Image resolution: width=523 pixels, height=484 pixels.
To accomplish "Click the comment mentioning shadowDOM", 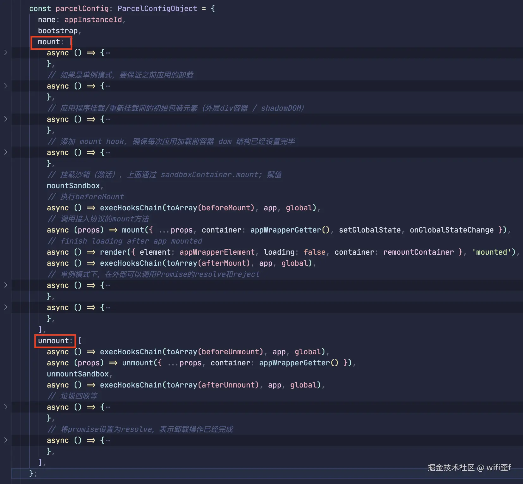I will tap(176, 108).
